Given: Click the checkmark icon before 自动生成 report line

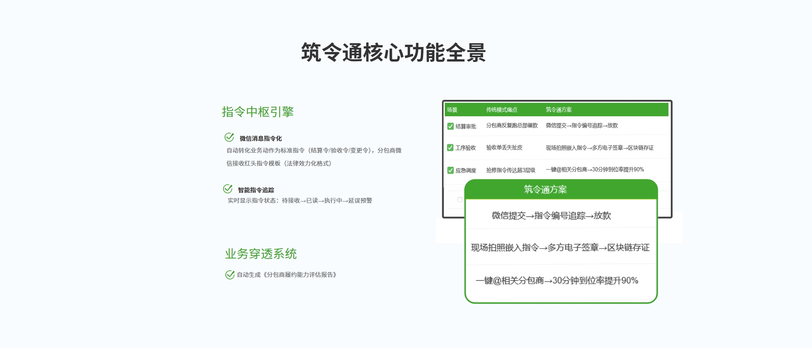Looking at the screenshot, I should [230, 275].
